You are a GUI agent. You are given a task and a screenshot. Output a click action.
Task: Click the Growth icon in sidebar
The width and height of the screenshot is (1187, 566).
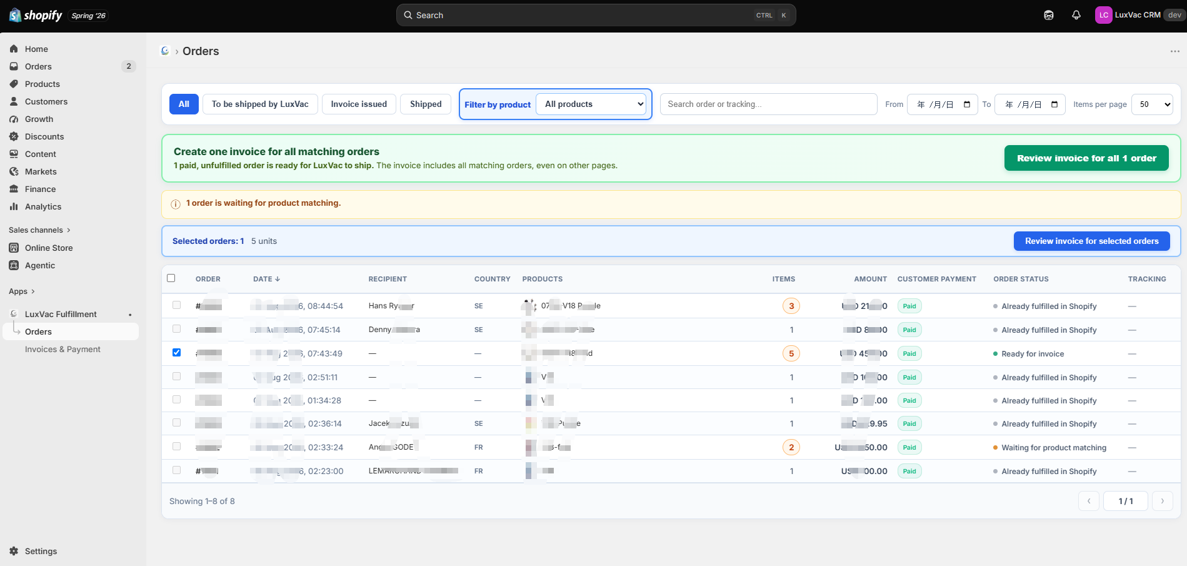pos(14,119)
